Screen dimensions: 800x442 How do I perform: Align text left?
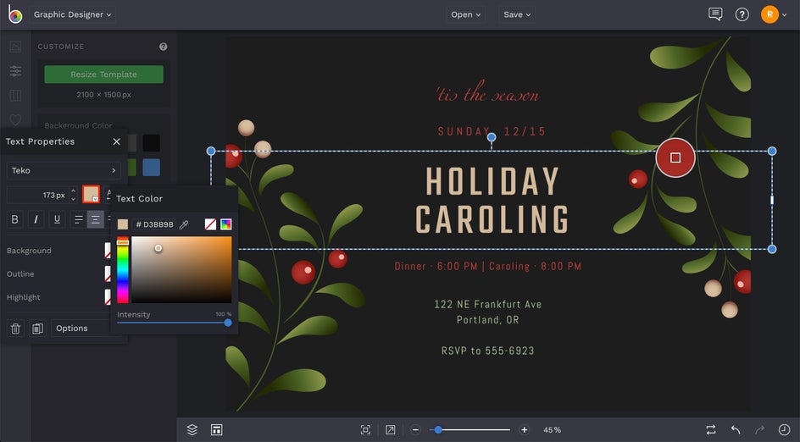pyautogui.click(x=79, y=219)
